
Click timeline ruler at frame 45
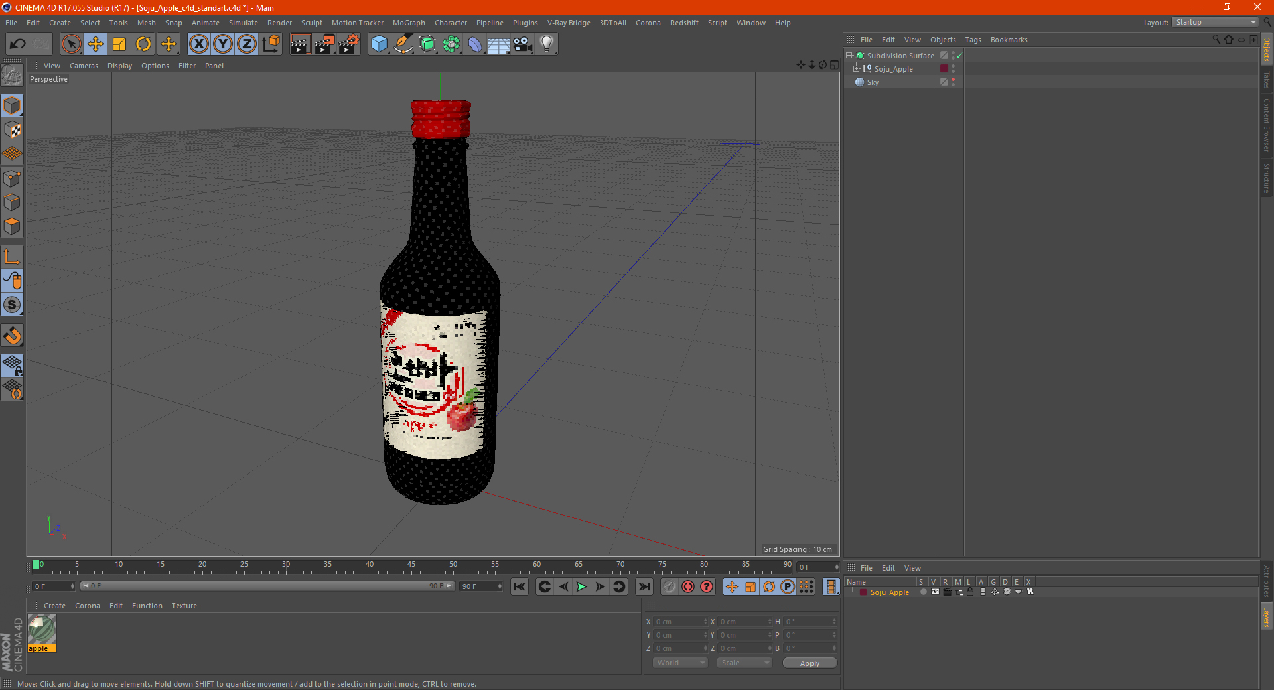click(411, 566)
